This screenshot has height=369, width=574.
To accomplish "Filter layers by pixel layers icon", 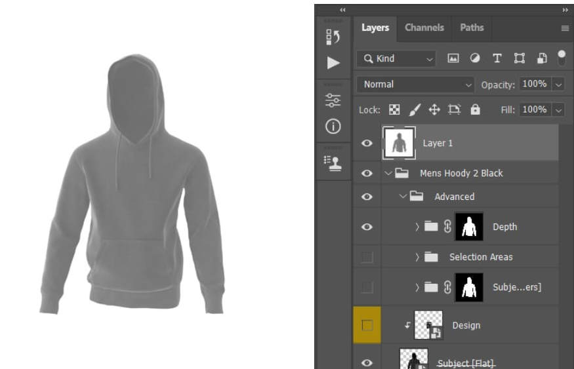I will pyautogui.click(x=453, y=58).
